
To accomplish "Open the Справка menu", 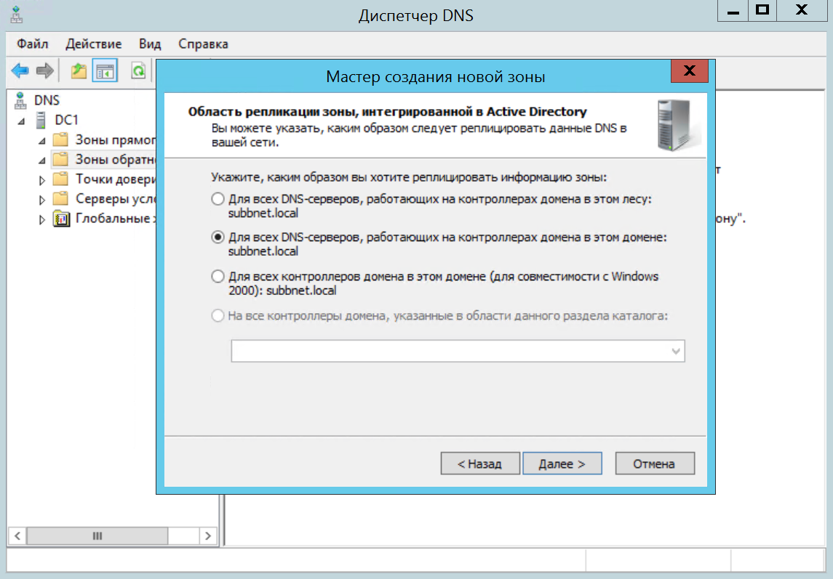I will (203, 44).
